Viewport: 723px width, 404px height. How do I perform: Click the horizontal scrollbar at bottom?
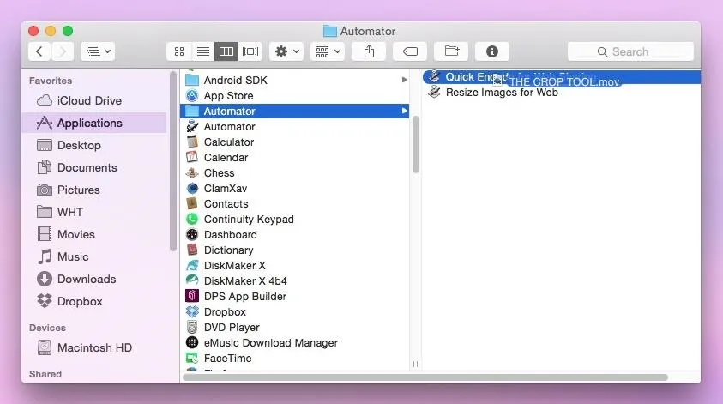tap(425, 377)
